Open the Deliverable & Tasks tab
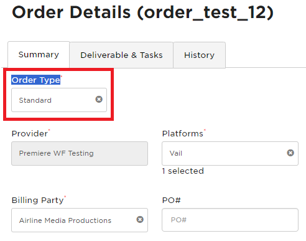The image size is (306, 241). pos(121,55)
